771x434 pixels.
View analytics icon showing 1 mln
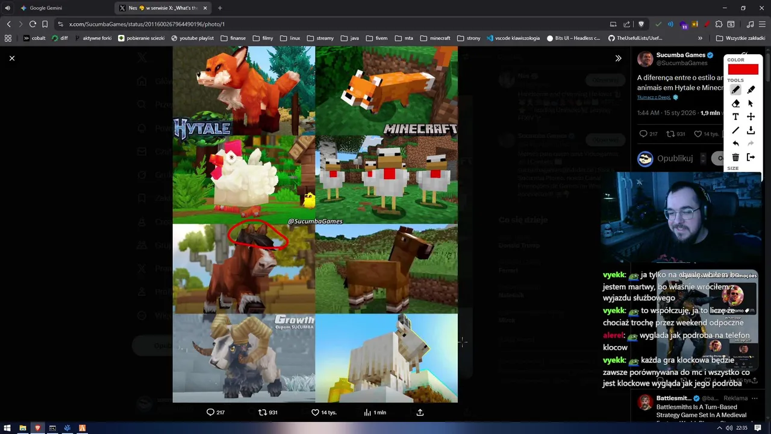click(x=367, y=412)
